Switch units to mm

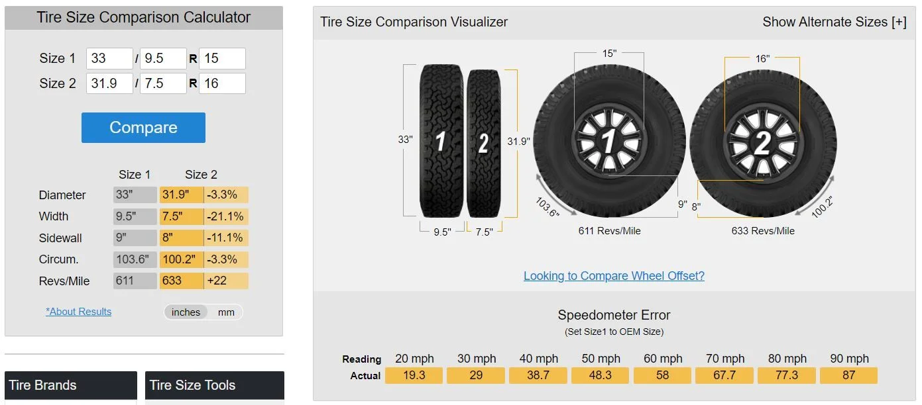(226, 312)
